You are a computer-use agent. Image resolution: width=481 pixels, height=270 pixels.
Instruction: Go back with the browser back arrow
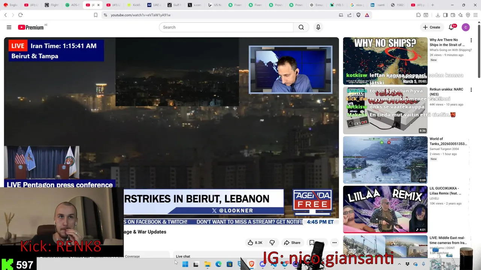(6, 15)
